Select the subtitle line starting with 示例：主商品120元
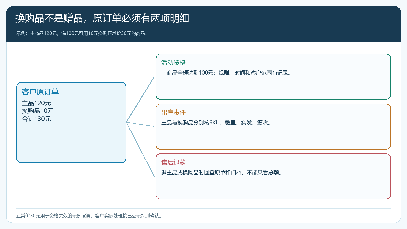The image size is (407, 229). (x=82, y=33)
